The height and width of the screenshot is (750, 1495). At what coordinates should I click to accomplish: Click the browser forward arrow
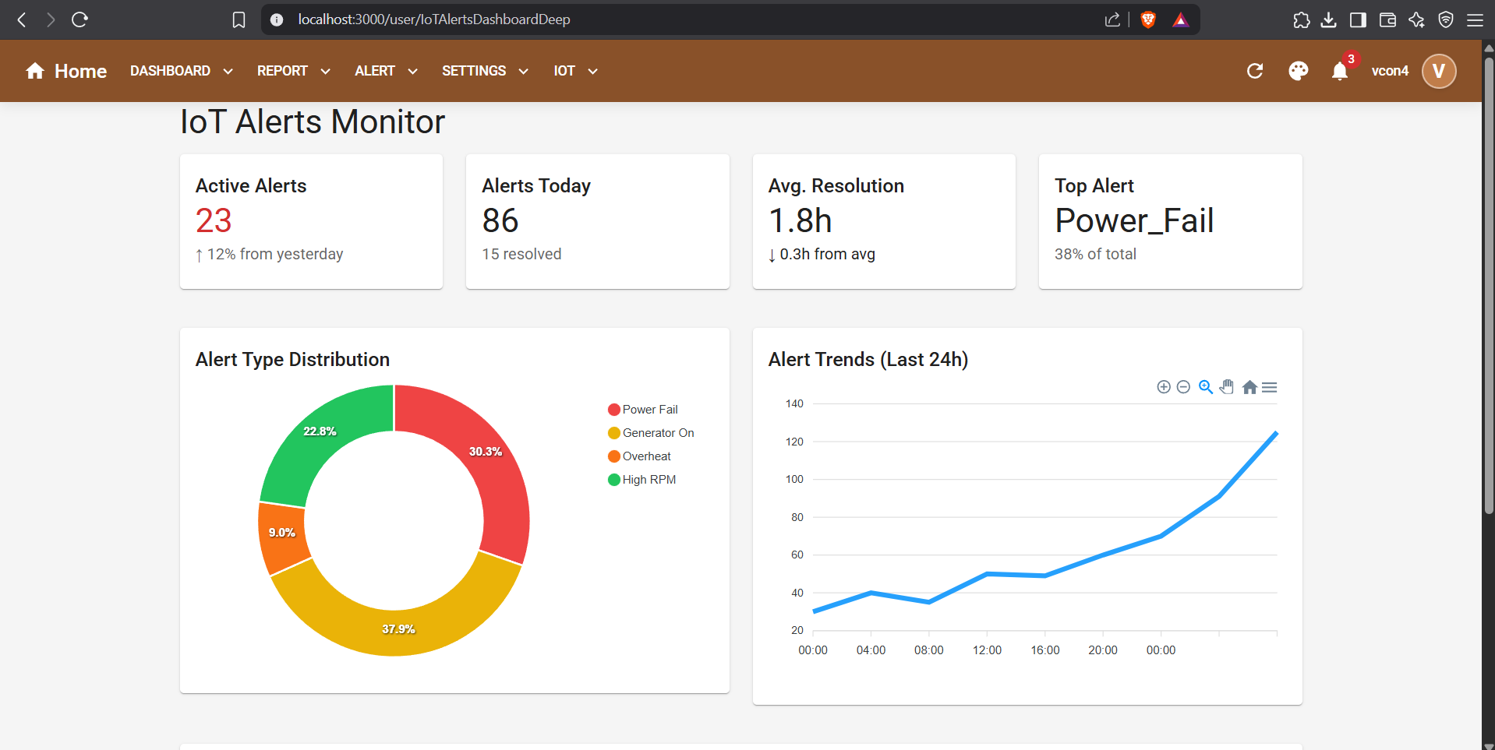pos(51,19)
